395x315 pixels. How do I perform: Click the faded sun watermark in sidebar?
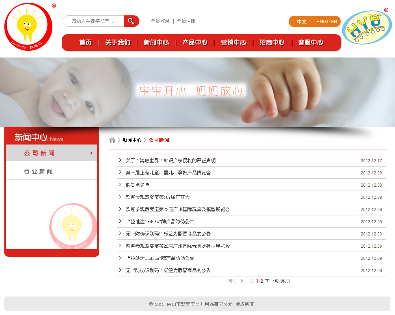[x=73, y=227]
